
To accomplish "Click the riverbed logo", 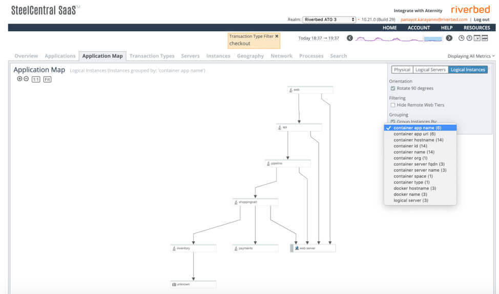I will 470,10.
